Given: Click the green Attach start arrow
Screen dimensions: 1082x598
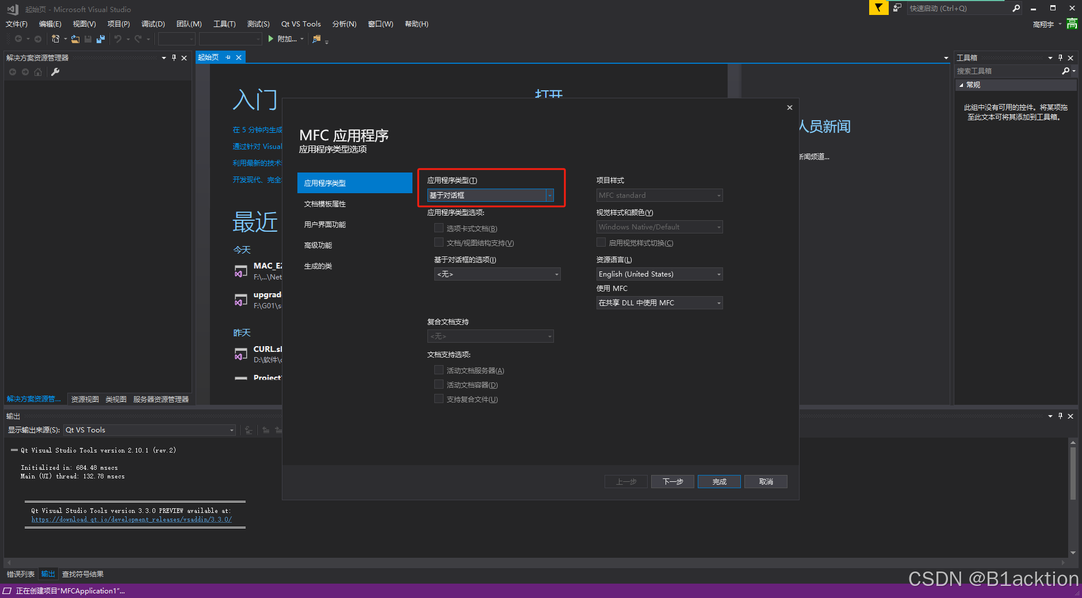Looking at the screenshot, I should click(271, 39).
